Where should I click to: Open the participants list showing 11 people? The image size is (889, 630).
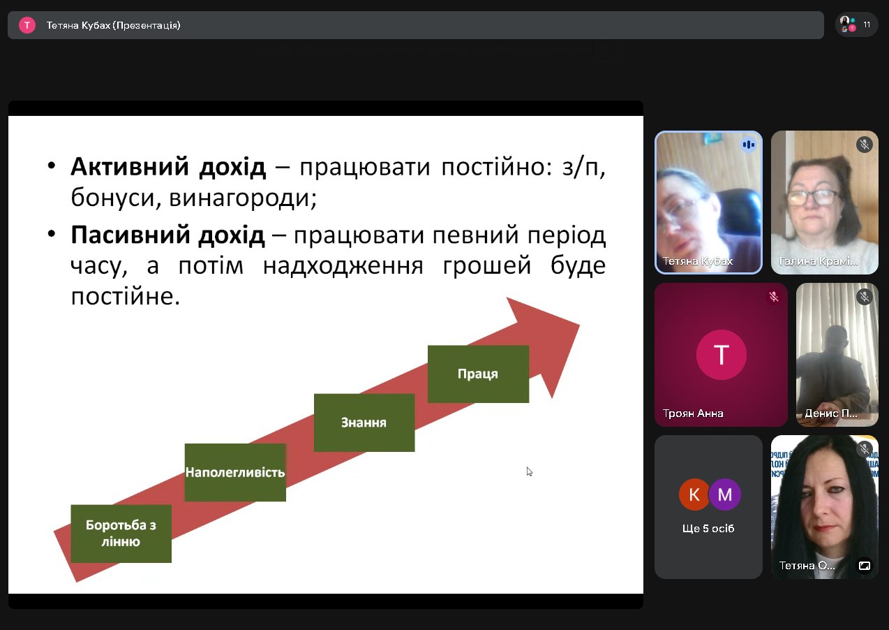pos(856,24)
